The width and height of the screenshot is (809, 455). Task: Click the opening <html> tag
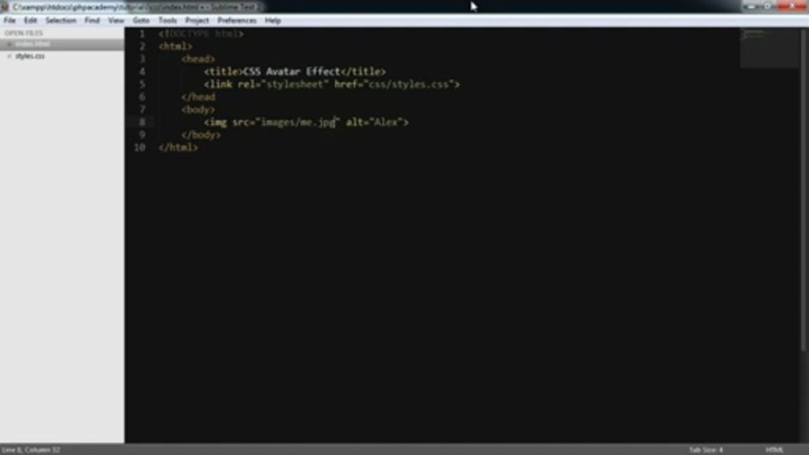175,46
